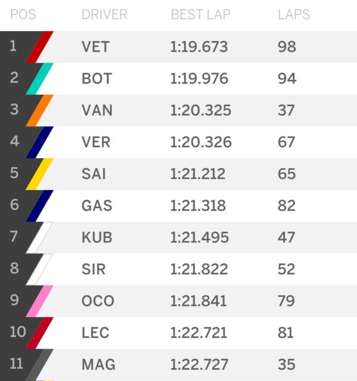
Task: Click the orange team stripe beside VAN
Action: pyautogui.click(x=40, y=110)
